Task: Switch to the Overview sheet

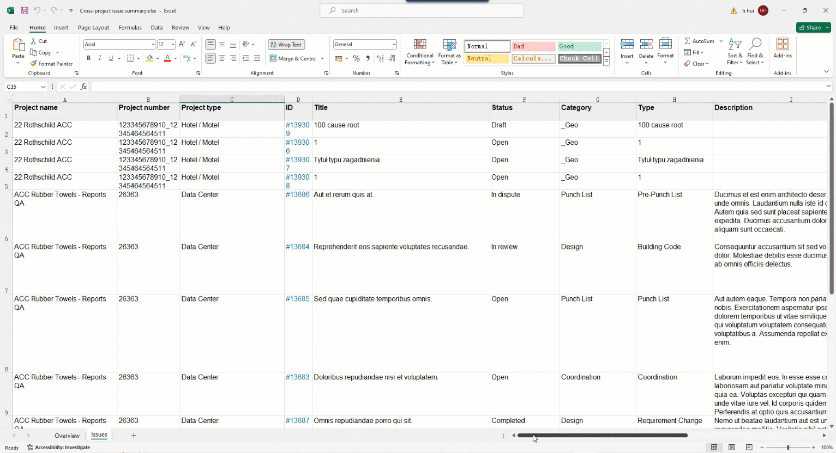Action: point(67,436)
